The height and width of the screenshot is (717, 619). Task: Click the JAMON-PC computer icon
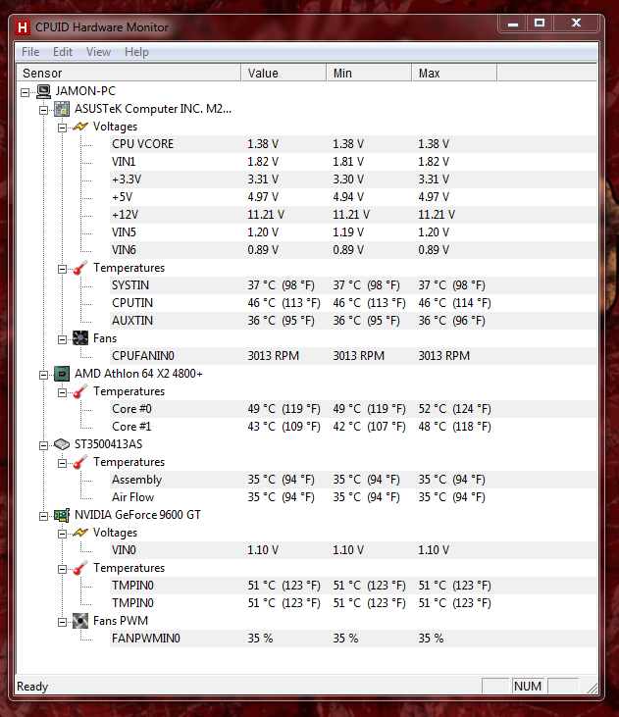click(x=43, y=91)
